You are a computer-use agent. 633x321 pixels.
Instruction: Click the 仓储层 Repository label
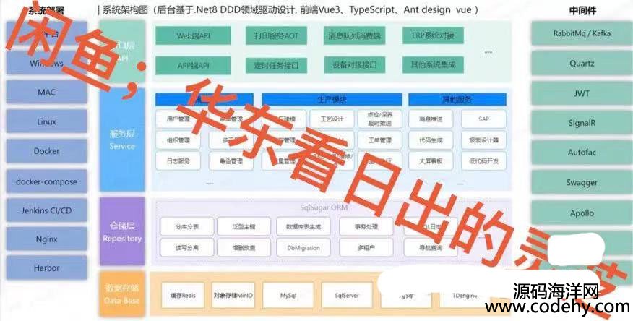click(x=122, y=233)
